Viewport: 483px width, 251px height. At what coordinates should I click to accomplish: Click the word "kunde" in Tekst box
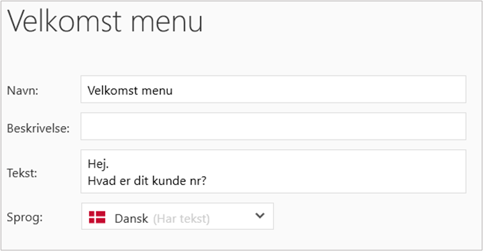tap(167, 181)
